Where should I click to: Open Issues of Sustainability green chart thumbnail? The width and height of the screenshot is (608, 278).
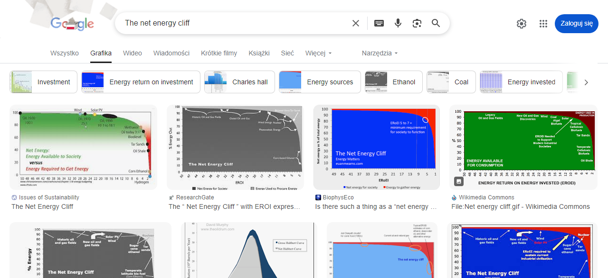click(83, 147)
